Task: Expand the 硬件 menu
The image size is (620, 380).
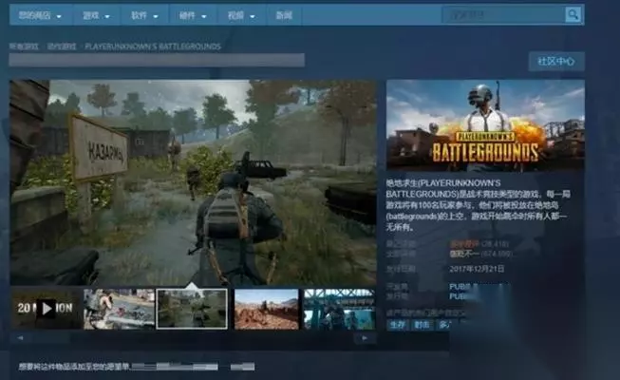Action: [193, 15]
